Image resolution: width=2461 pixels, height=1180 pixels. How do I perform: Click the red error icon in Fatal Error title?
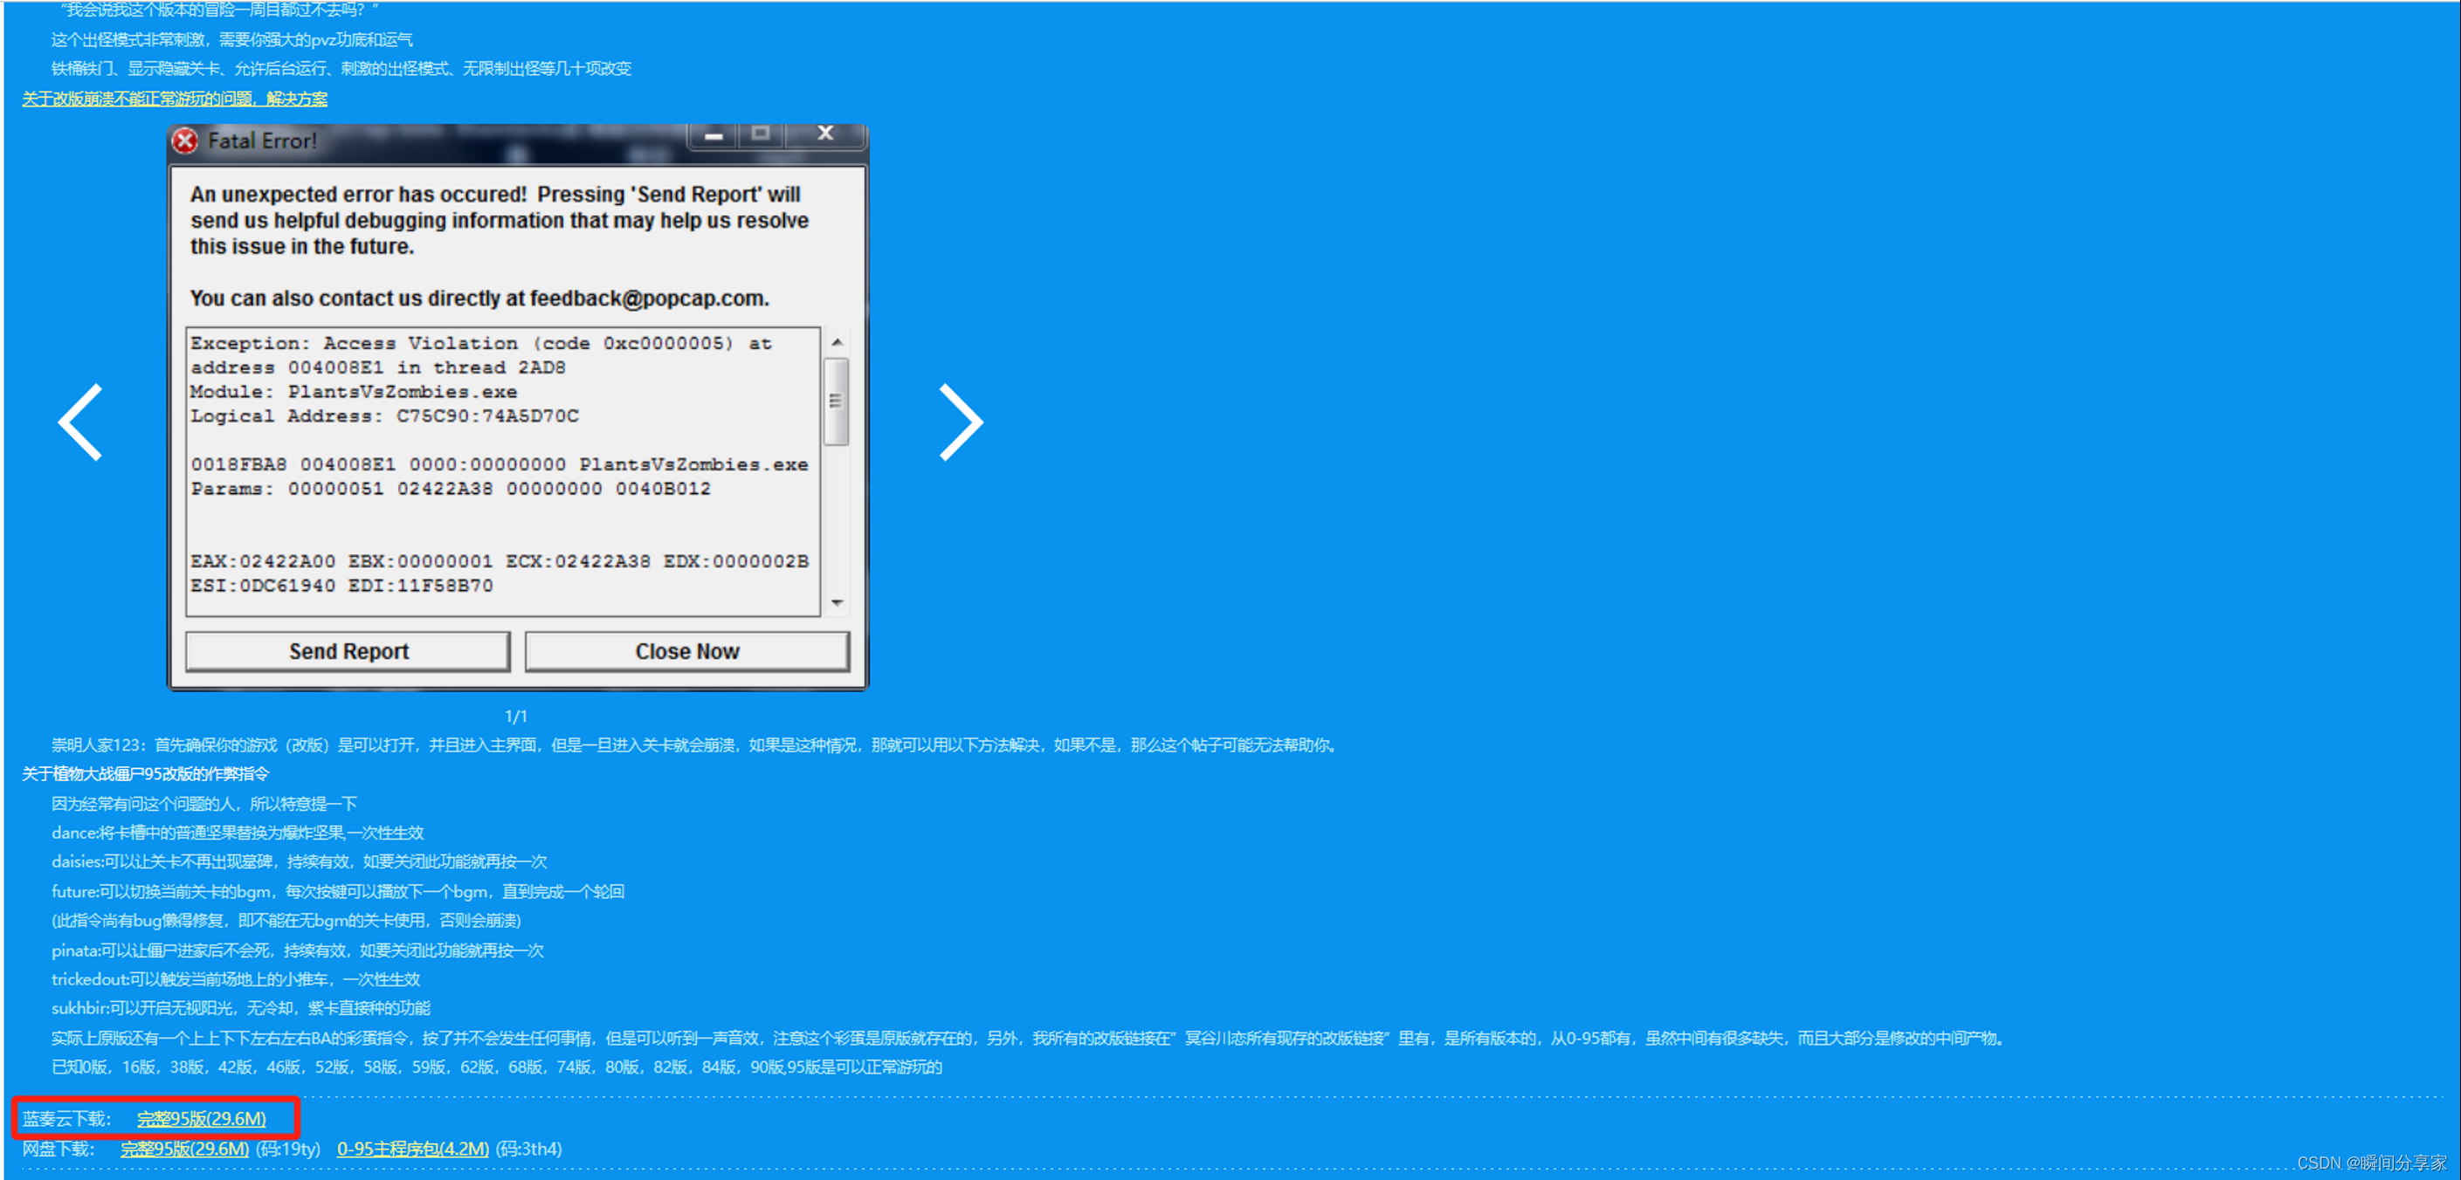point(184,141)
